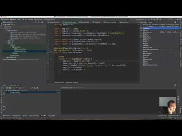Open the Terminal tool window tab
The height and width of the screenshot is (136, 182).
7,116
